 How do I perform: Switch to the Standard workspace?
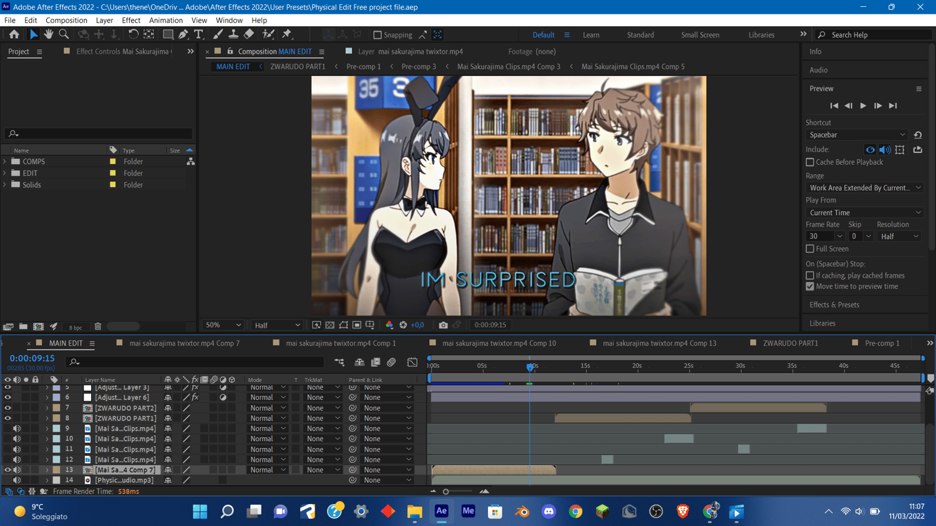[640, 35]
